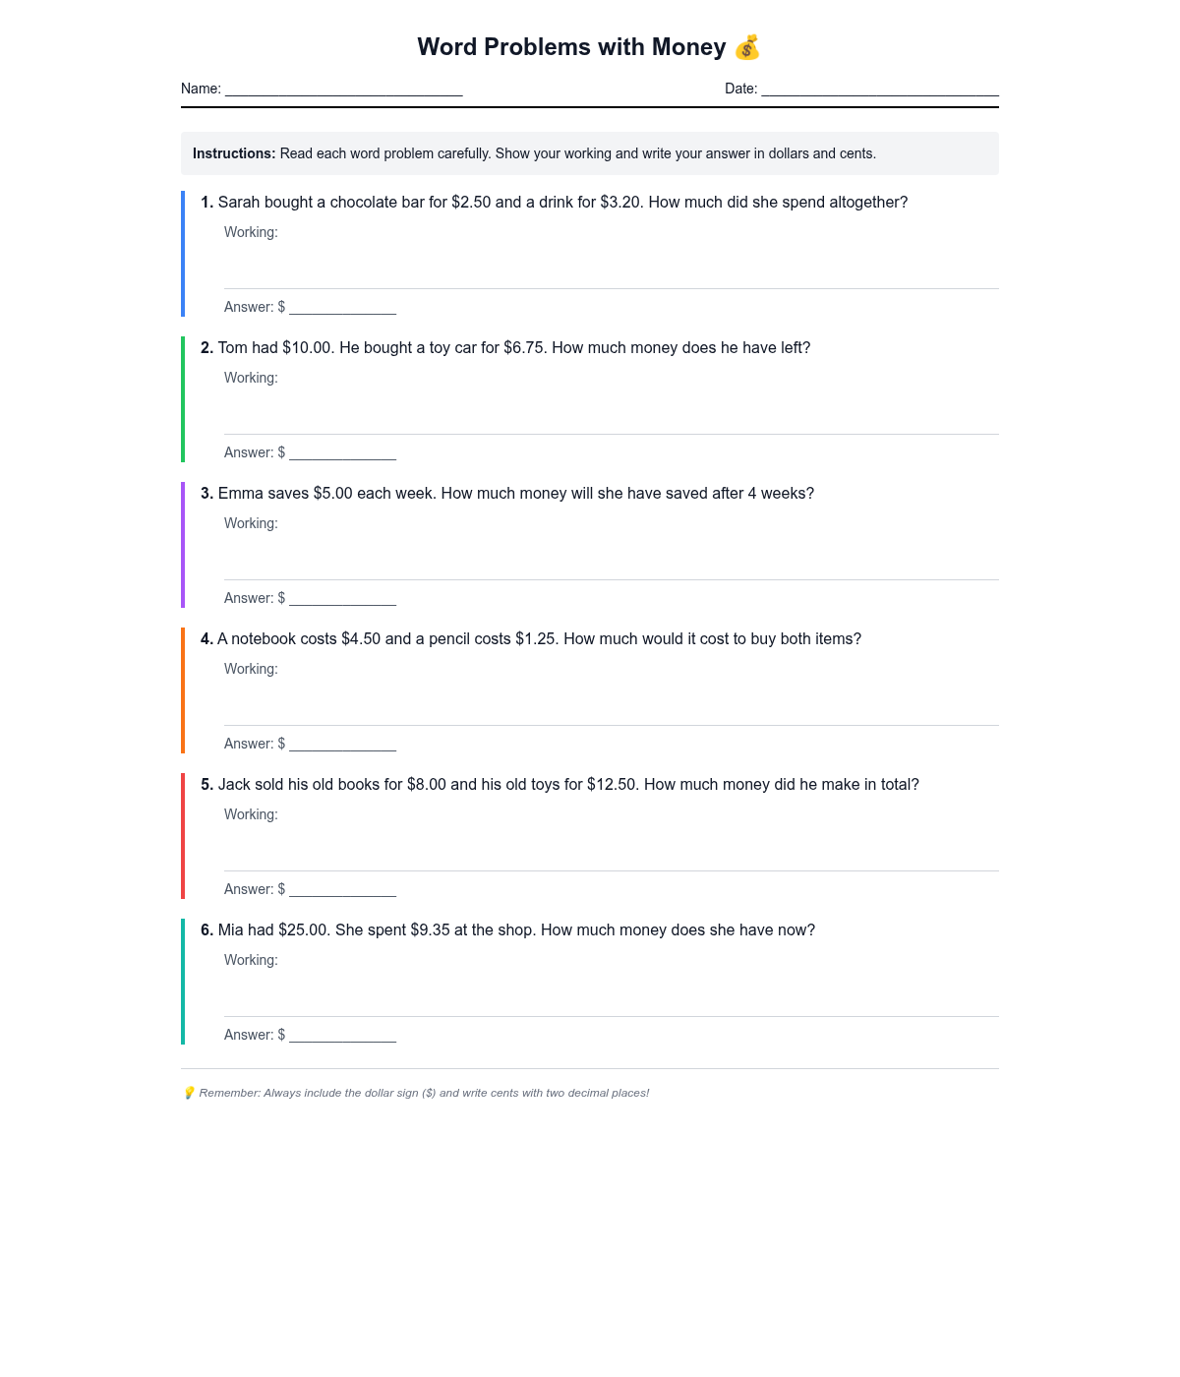Click the Date blank line
The image size is (1180, 1377).
point(880,89)
